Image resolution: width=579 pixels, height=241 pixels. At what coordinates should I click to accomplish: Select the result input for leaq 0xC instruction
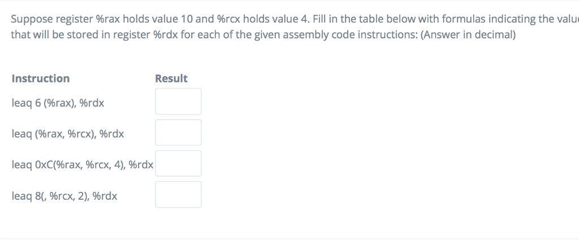click(x=178, y=164)
